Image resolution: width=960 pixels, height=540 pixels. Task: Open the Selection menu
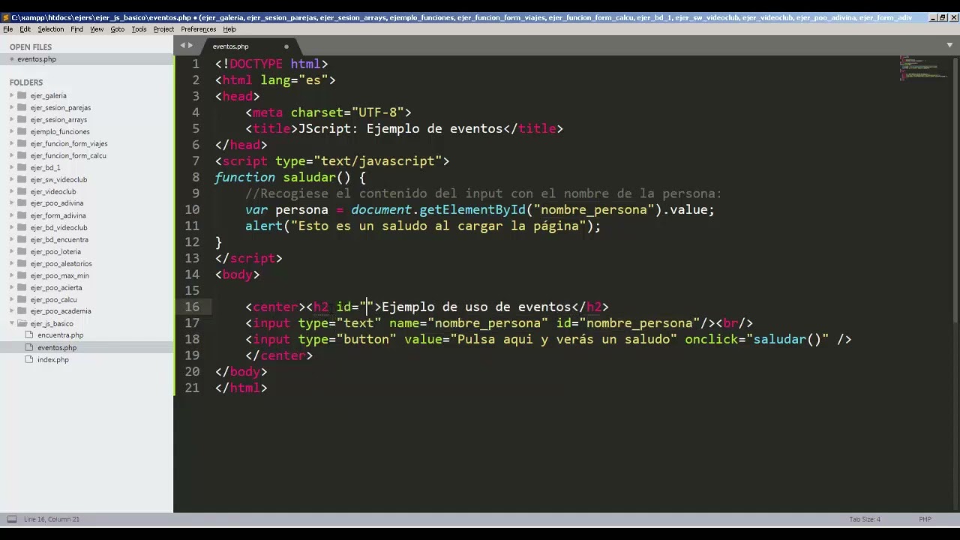click(x=50, y=29)
